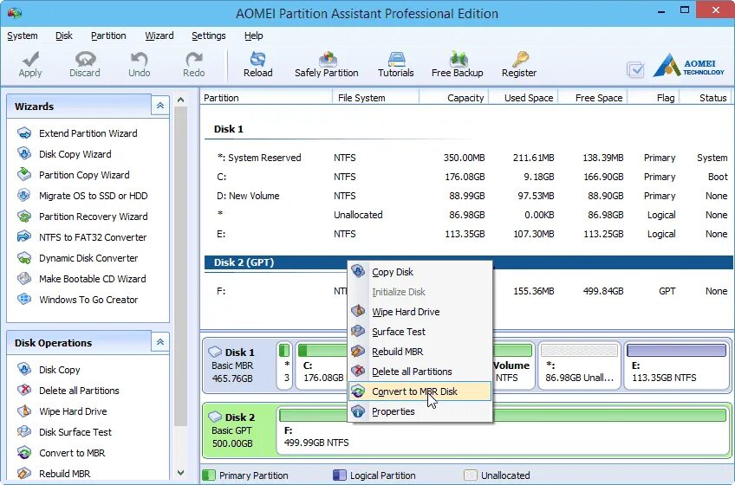Screen dimensions: 735x485
Task: Open the Disk menu
Action: (x=64, y=36)
